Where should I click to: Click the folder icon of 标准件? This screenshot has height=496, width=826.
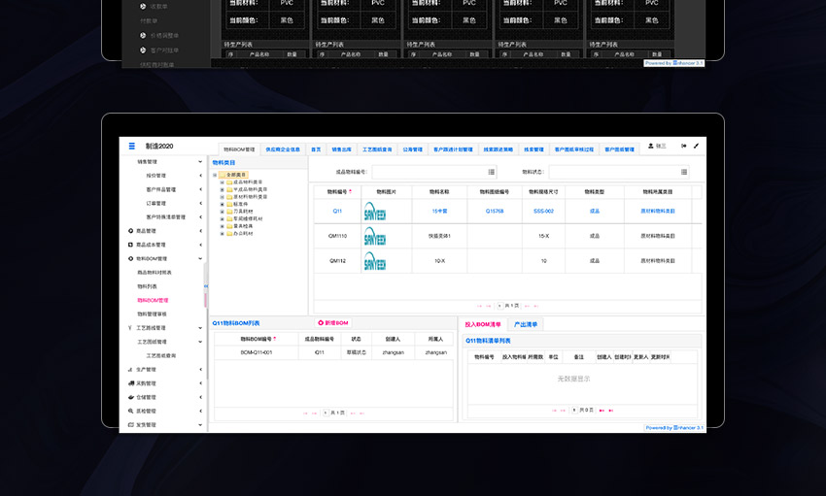tap(229, 204)
